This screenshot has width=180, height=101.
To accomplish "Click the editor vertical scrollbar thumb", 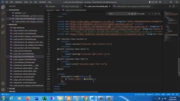I will click(x=179, y=67).
